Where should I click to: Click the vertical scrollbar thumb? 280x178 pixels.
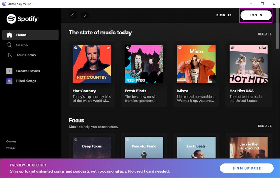tap(278, 29)
